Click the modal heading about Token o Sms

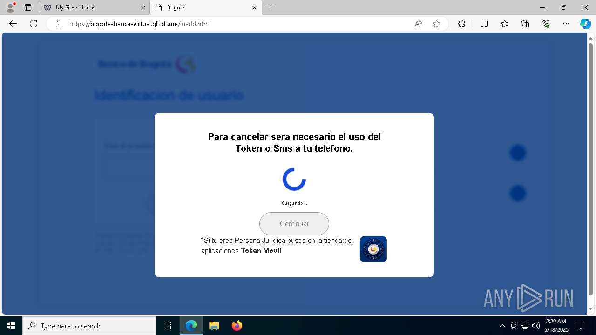pos(294,143)
